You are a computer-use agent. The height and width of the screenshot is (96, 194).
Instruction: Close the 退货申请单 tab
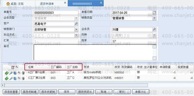click(65, 3)
